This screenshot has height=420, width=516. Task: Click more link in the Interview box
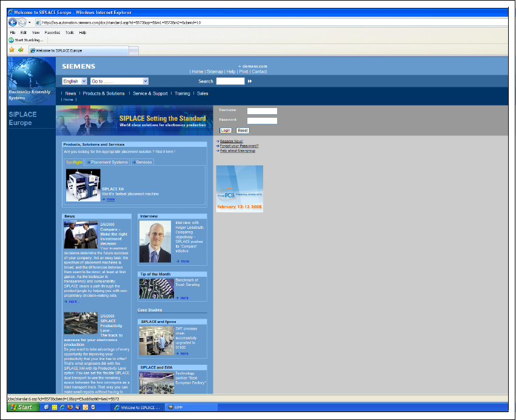point(185,261)
